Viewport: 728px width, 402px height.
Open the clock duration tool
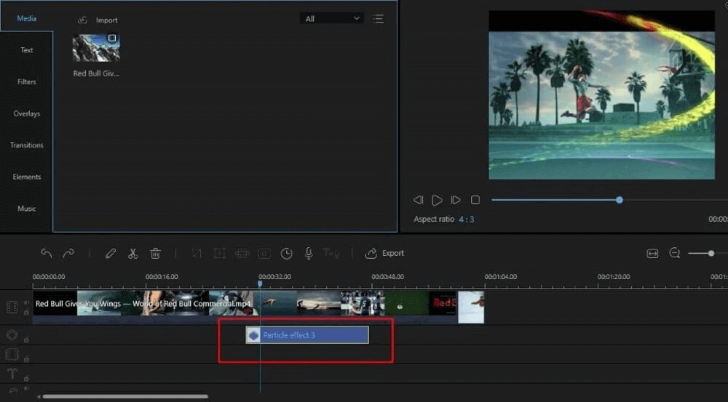pos(287,253)
